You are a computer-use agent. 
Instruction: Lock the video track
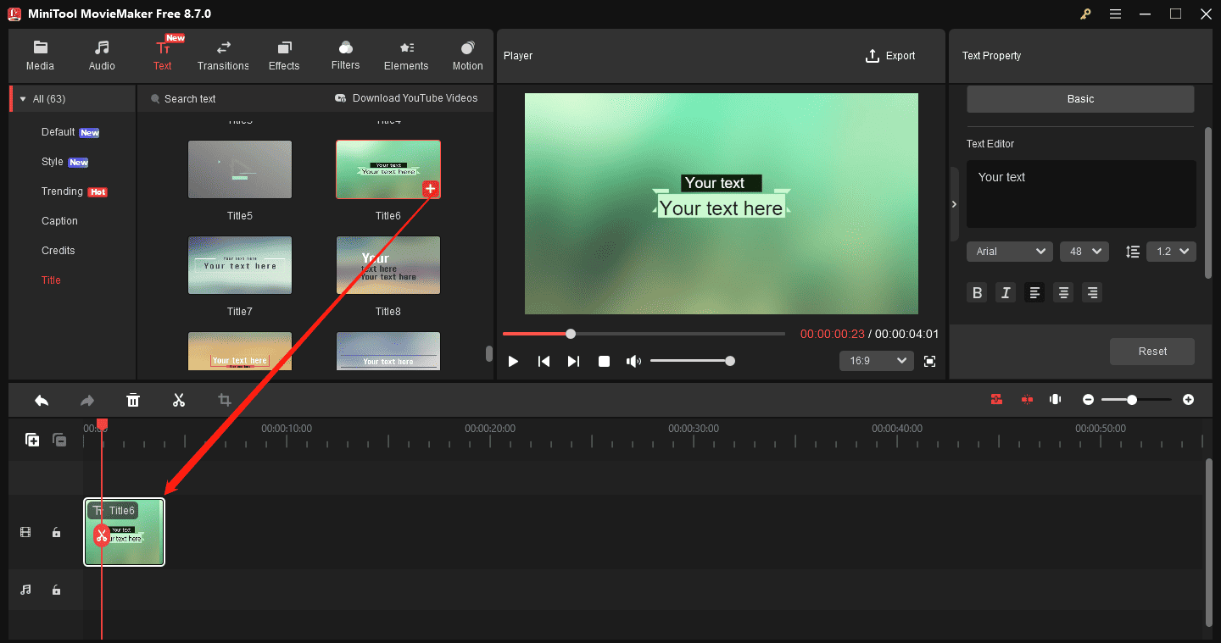click(56, 533)
